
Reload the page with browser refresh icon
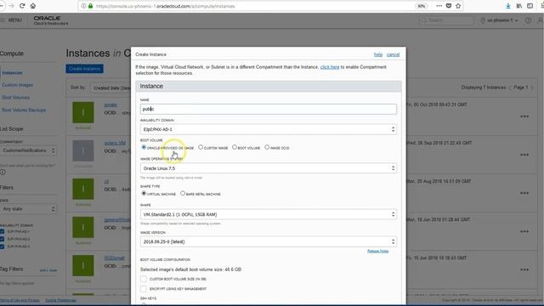(x=22, y=6)
